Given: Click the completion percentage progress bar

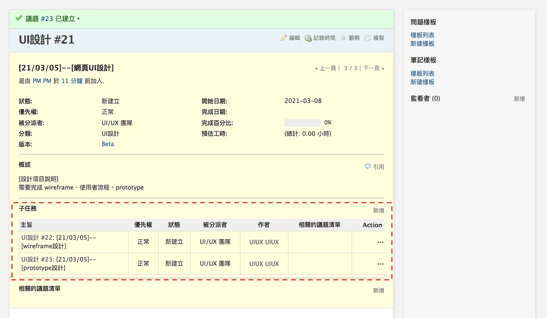Looking at the screenshot, I should click(x=303, y=123).
